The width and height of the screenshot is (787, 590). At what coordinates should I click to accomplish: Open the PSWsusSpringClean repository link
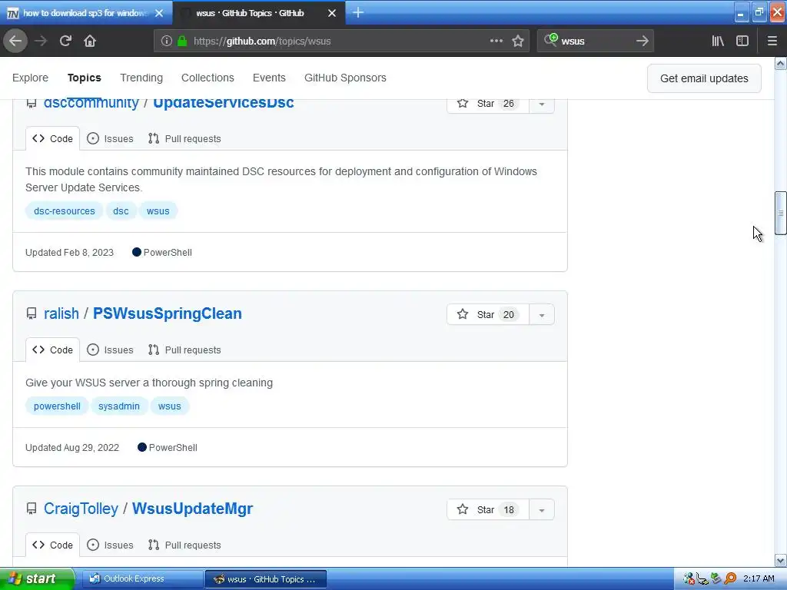tap(167, 313)
